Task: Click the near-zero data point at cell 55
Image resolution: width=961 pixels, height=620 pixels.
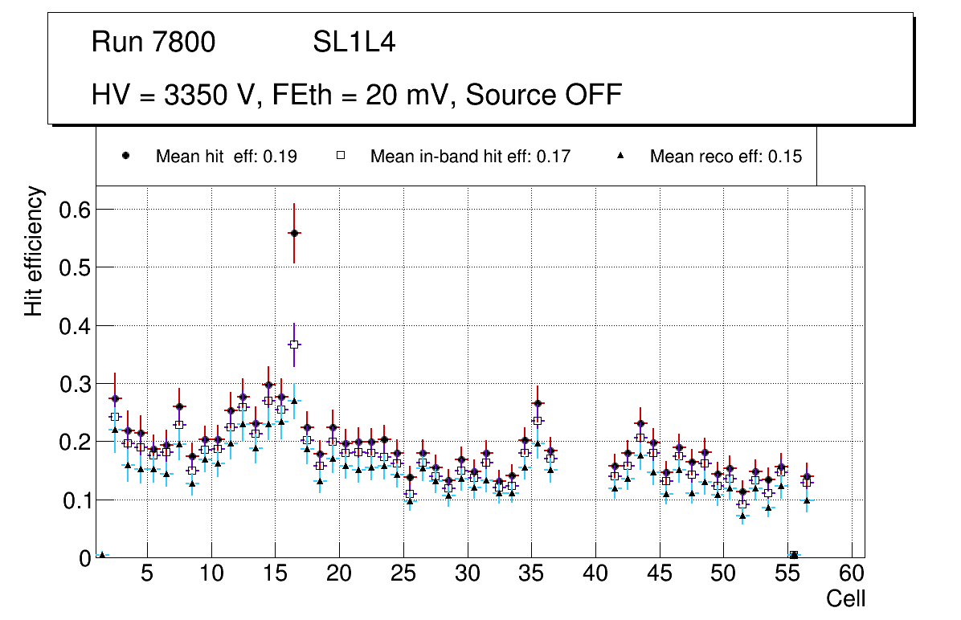Action: pyautogui.click(x=794, y=555)
